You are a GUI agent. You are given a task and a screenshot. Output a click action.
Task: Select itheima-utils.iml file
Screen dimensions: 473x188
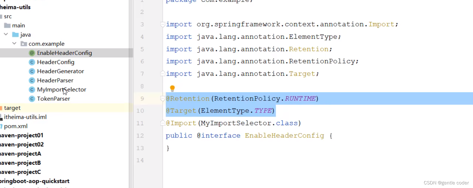25,117
